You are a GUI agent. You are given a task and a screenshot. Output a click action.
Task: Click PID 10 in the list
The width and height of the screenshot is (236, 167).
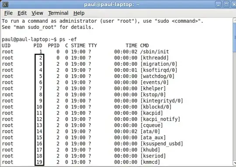[x=39, y=107]
